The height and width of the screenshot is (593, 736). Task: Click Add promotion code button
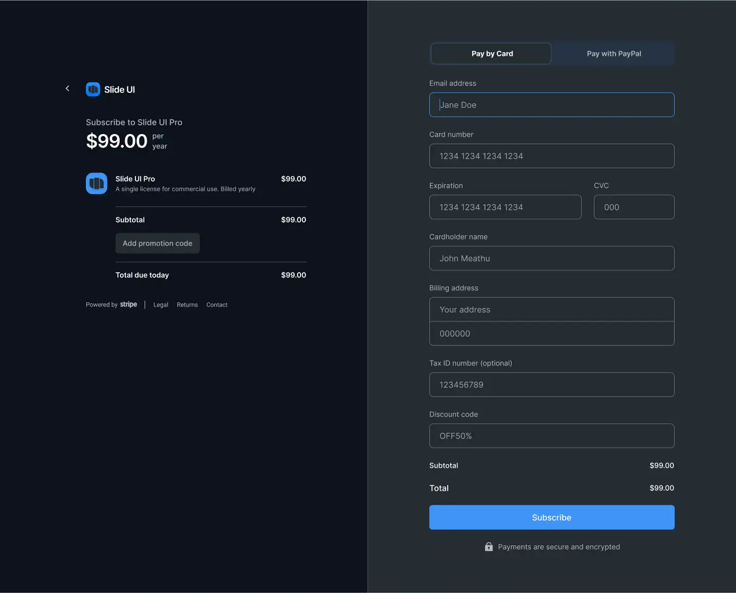coord(157,244)
